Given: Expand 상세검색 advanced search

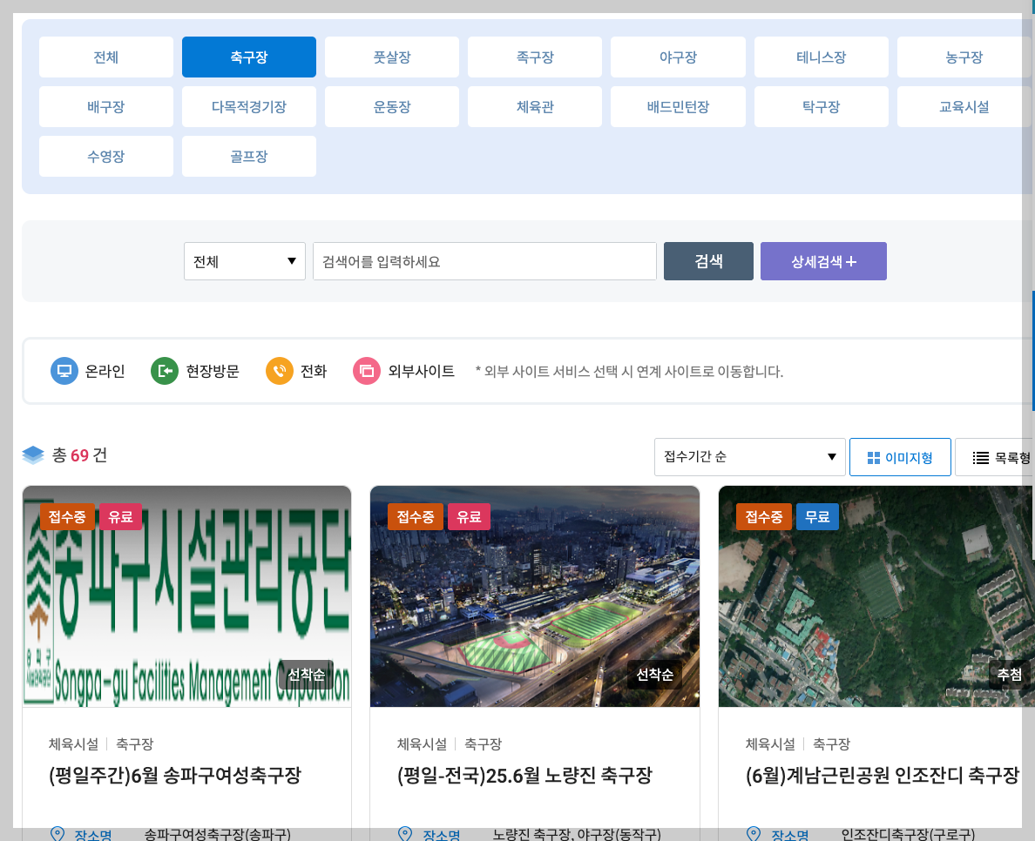Looking at the screenshot, I should point(823,261).
